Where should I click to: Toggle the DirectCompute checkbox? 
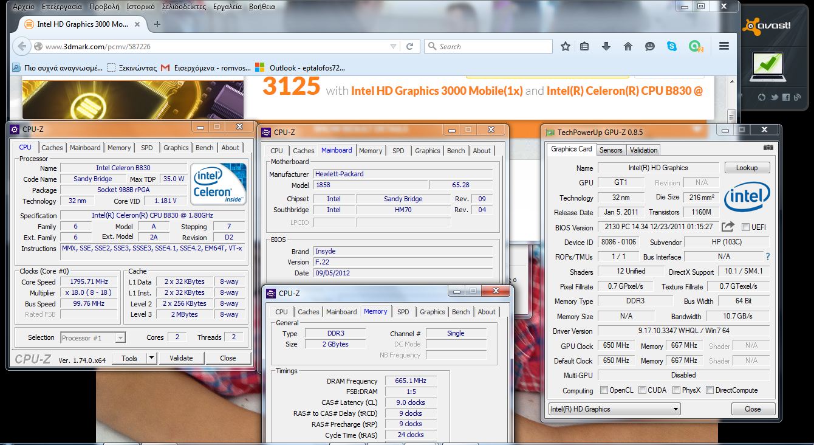tap(710, 390)
